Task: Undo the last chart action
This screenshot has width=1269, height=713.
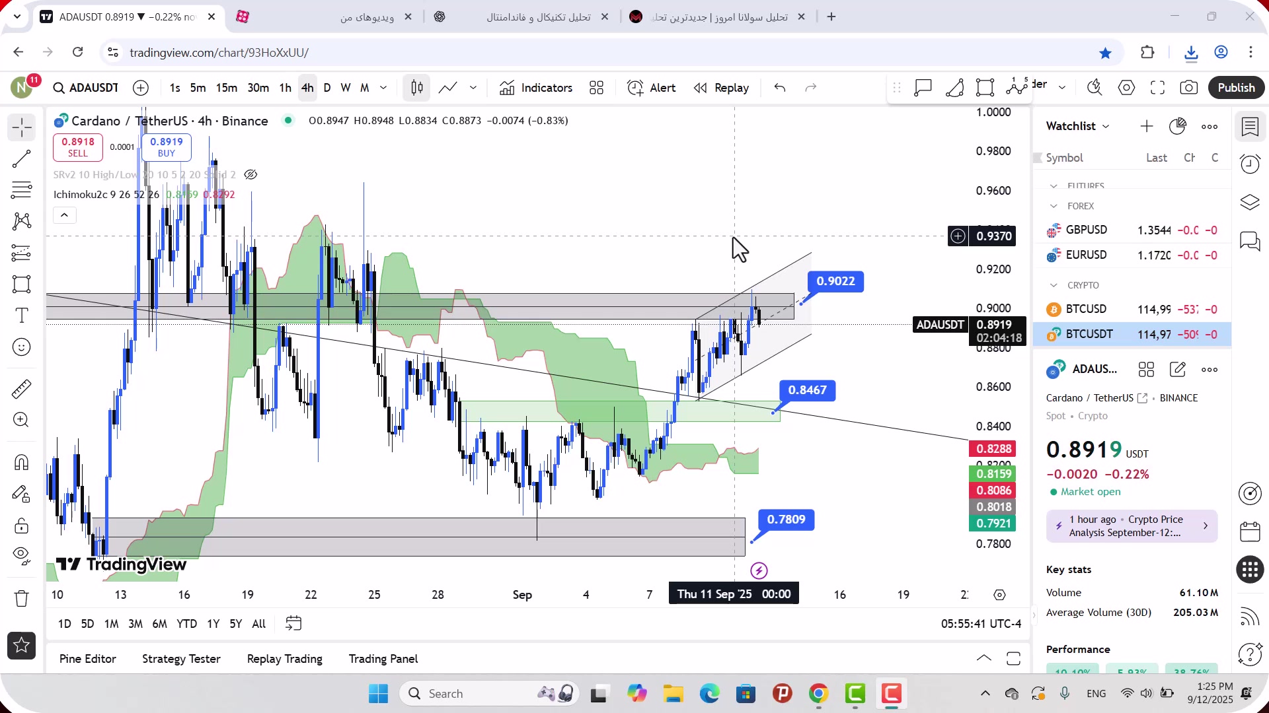Action: click(780, 88)
